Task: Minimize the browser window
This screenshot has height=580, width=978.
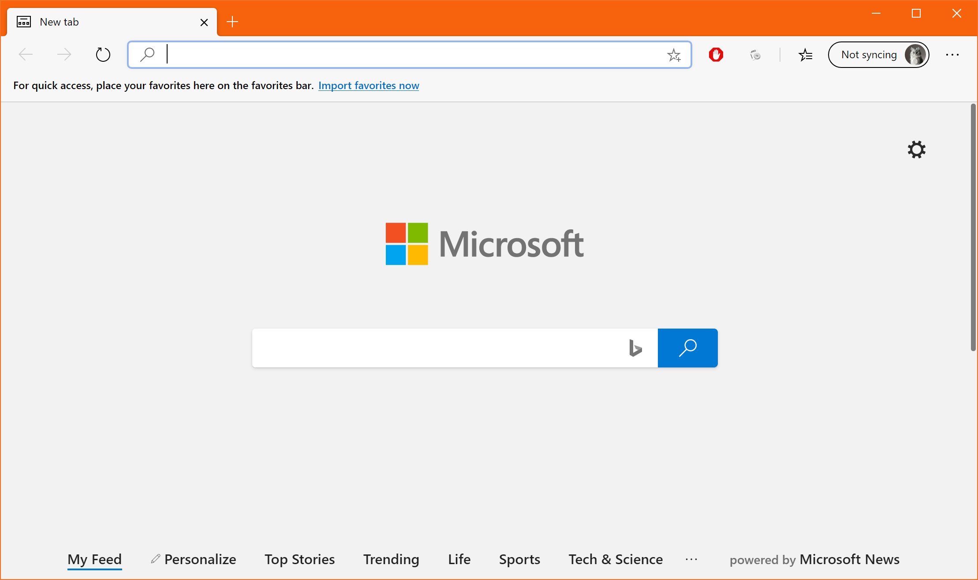Action: [x=876, y=13]
